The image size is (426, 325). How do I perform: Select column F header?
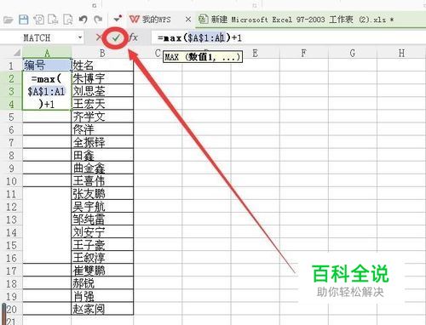pyautogui.click(x=303, y=53)
